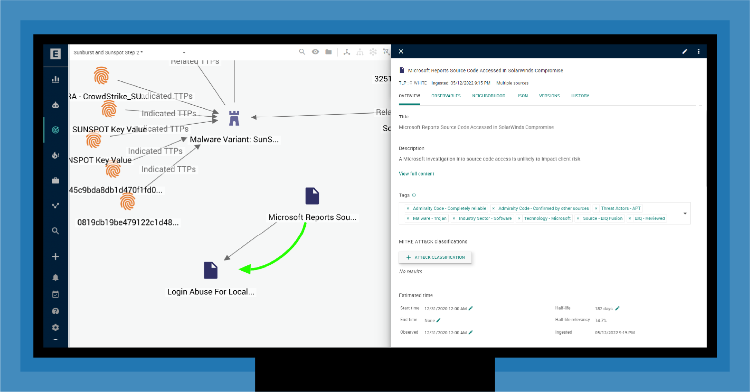Select the Malware Variant castle node
Image resolution: width=750 pixels, height=392 pixels.
point(234,118)
